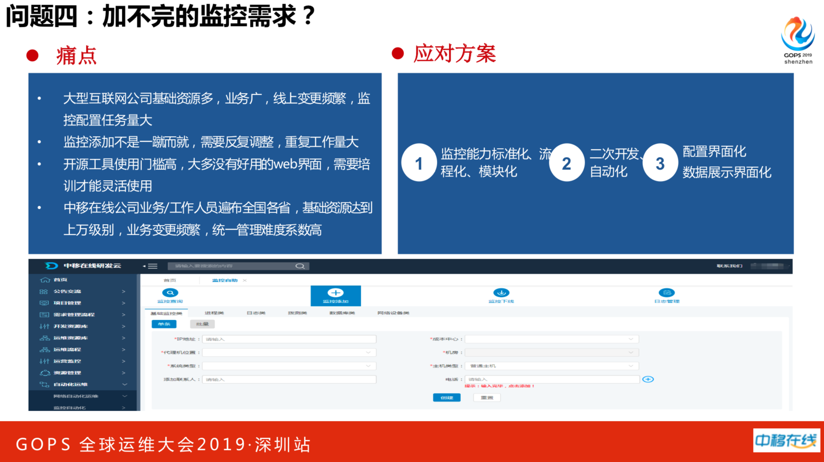Viewport: 824px width, 462px height.
Task: Choose the 单条 mode toggle
Action: coord(164,324)
